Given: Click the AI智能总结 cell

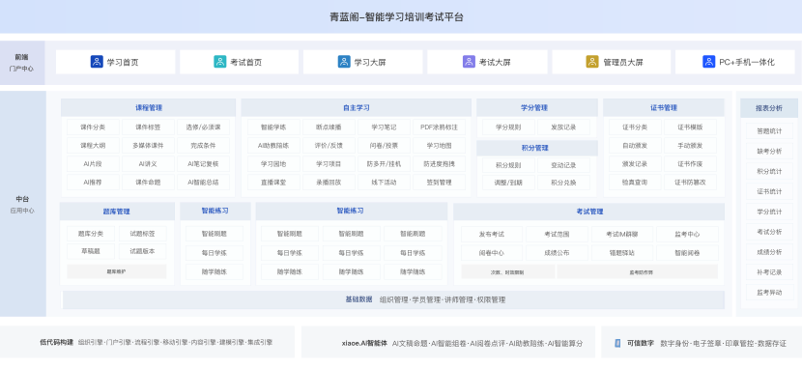Looking at the screenshot, I should click(x=203, y=182).
